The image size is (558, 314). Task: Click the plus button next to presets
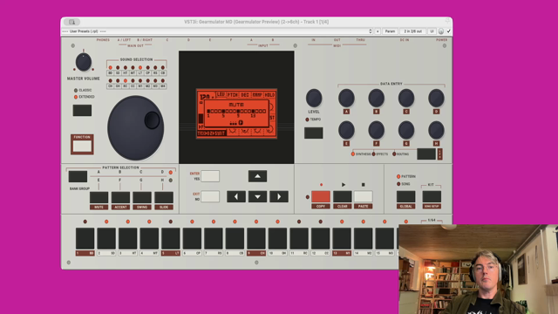tap(378, 31)
